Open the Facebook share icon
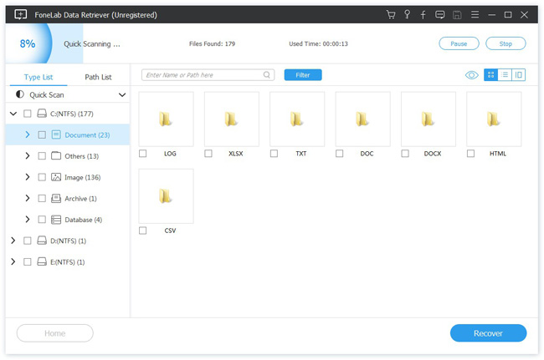Image resolution: width=544 pixels, height=360 pixels. (423, 14)
